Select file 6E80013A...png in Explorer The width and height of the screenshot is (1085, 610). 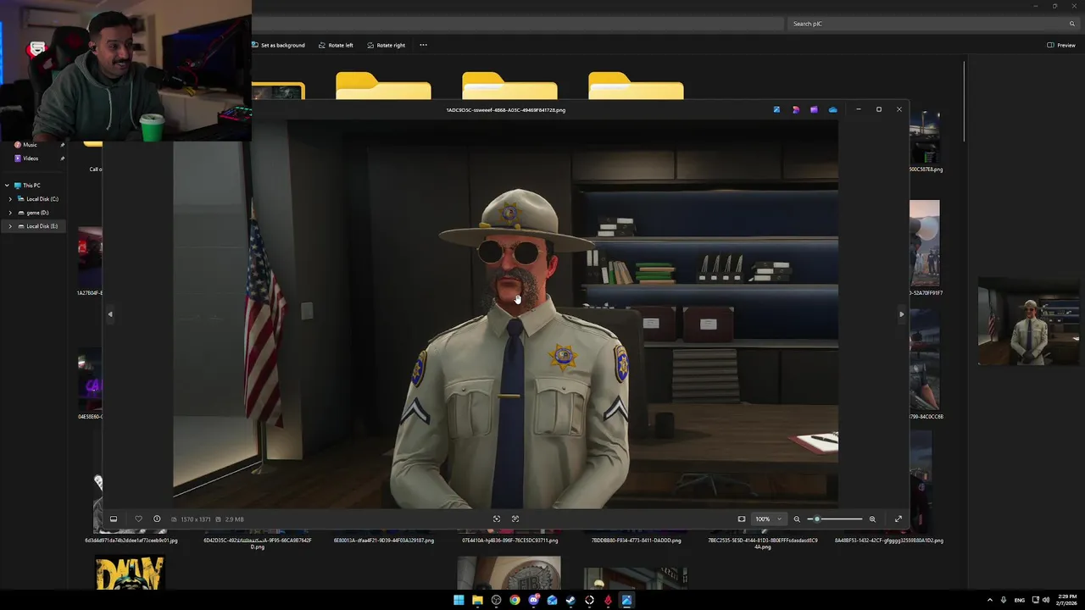(384, 541)
